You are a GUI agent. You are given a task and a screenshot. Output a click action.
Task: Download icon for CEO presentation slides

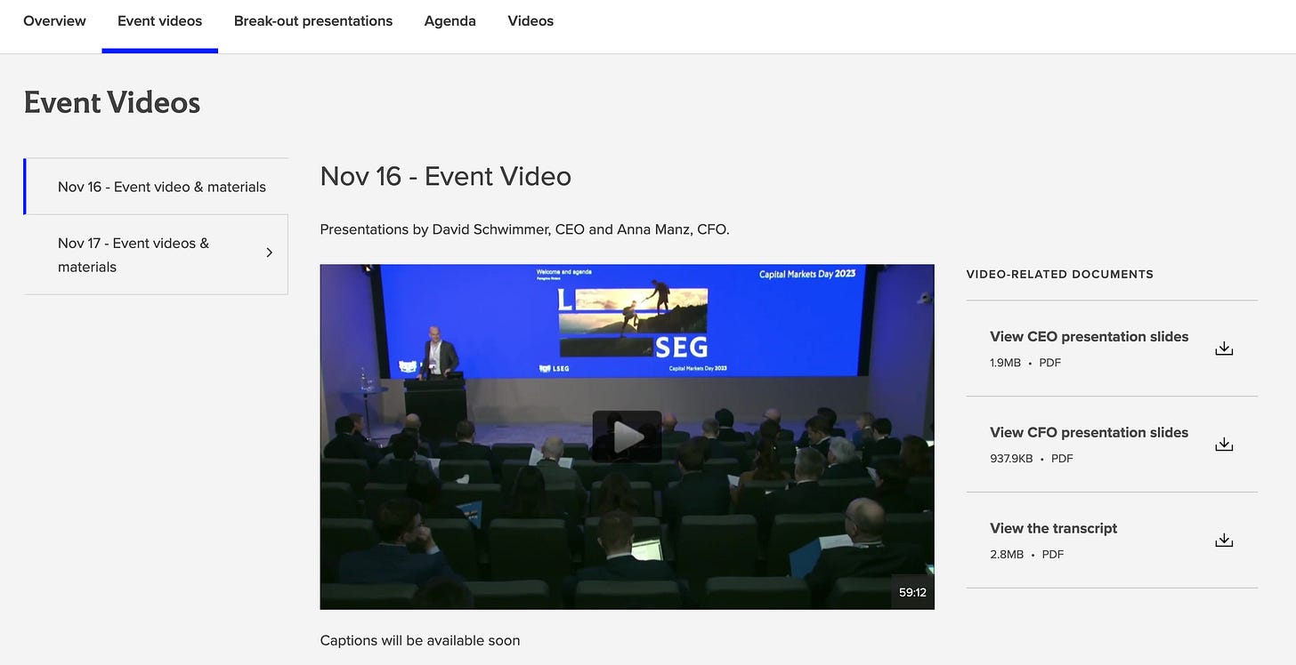(1224, 349)
